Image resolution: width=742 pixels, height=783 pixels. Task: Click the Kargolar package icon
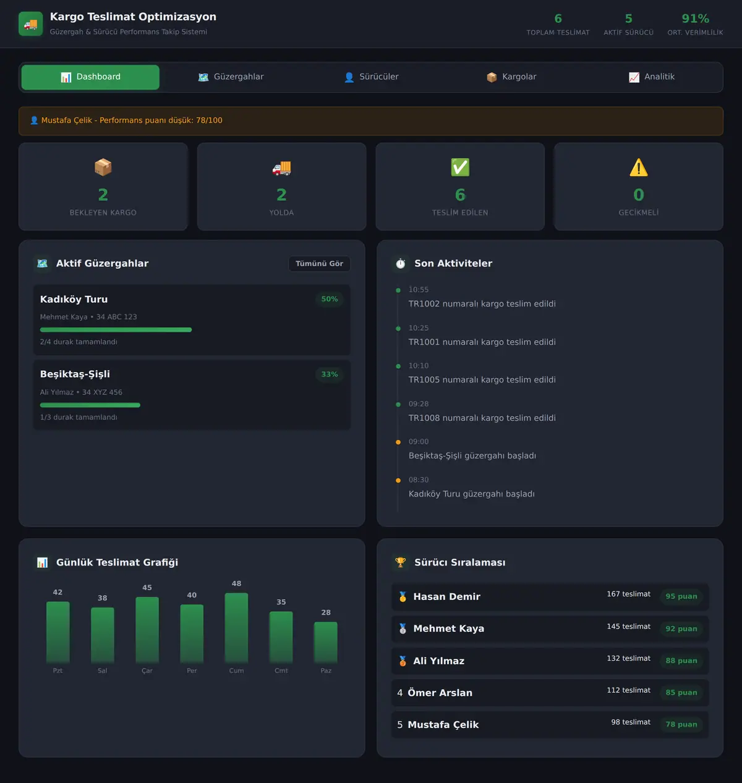tap(492, 77)
